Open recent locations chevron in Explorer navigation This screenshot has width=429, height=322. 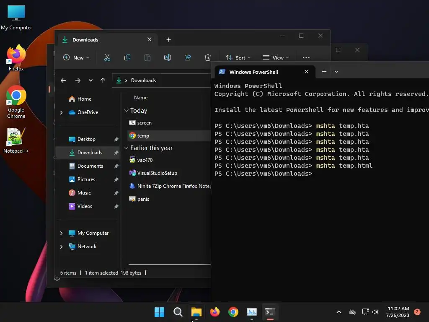[x=90, y=80]
